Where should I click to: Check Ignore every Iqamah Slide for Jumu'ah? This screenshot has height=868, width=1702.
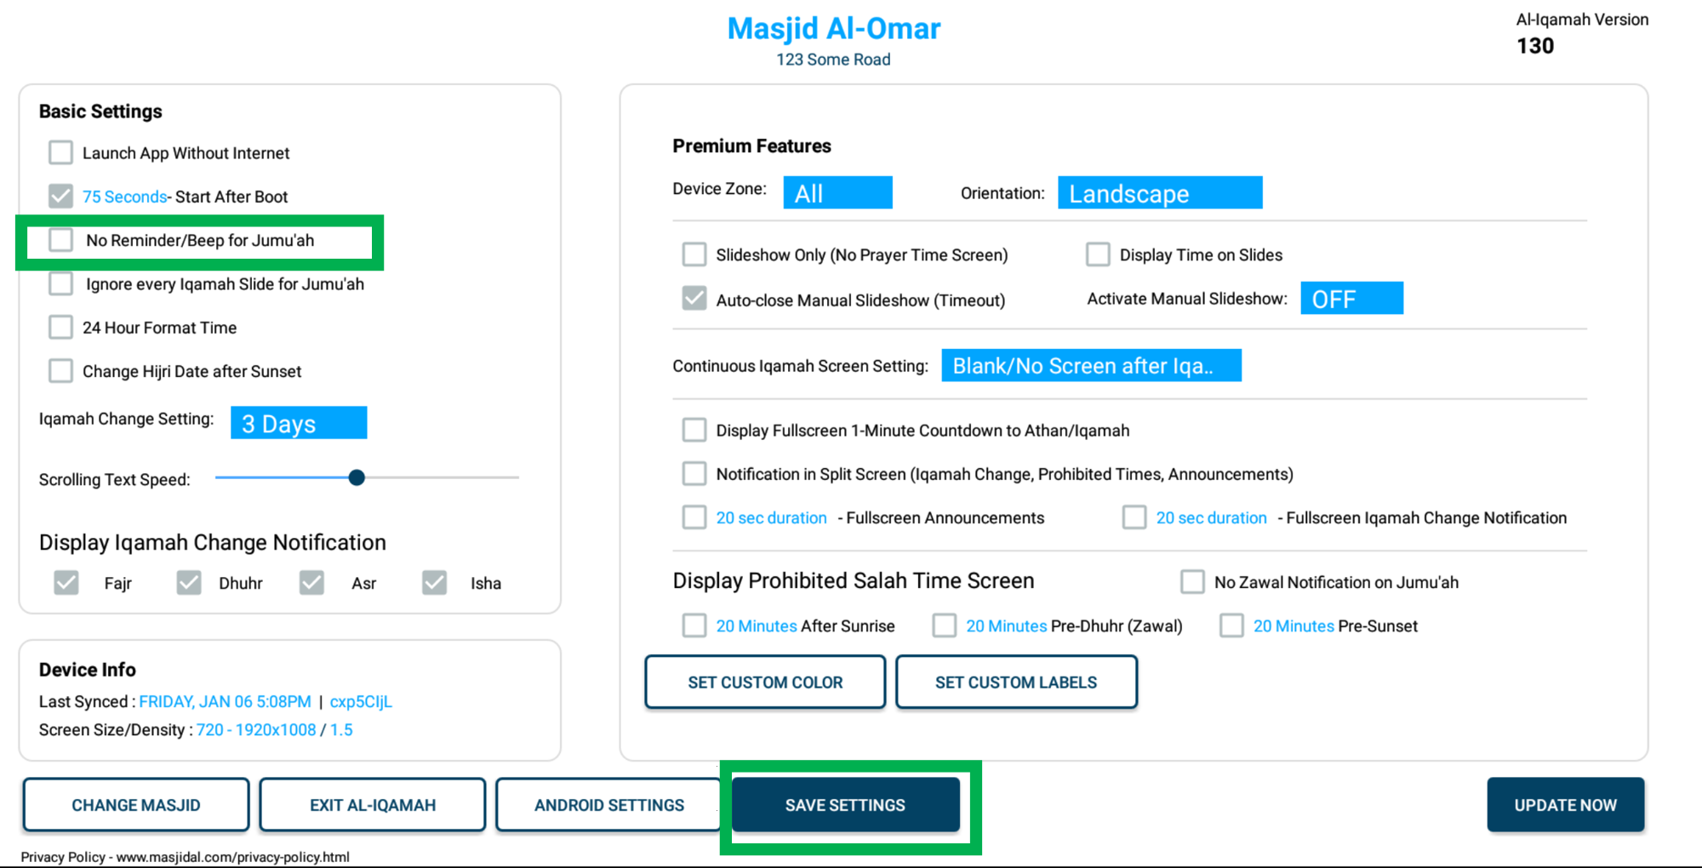coord(60,283)
